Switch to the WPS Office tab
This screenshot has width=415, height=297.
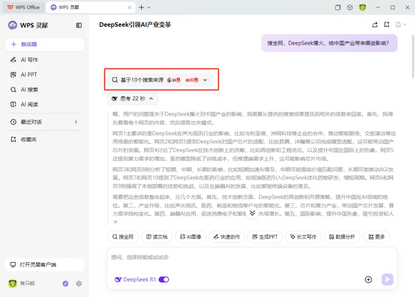tap(23, 7)
